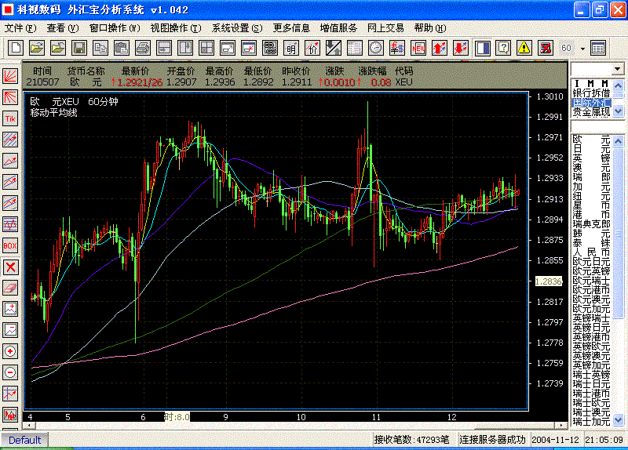Viewport: 628px width, 450px height.
Task: Click the NEW news toolbar icon
Action: click(418, 48)
